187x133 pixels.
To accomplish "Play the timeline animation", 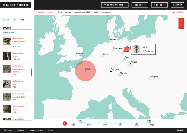I will coord(65,123).
